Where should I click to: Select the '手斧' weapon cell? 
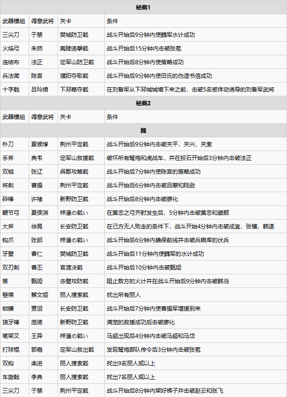15,158
